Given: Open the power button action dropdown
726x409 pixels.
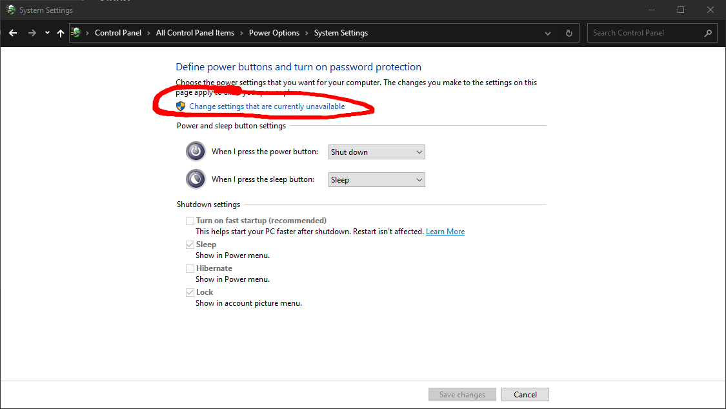Looking at the screenshot, I should pos(377,152).
